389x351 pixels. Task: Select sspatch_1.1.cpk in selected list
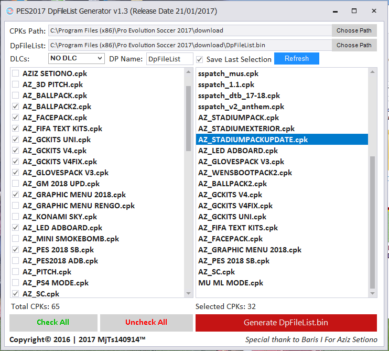coord(282,84)
